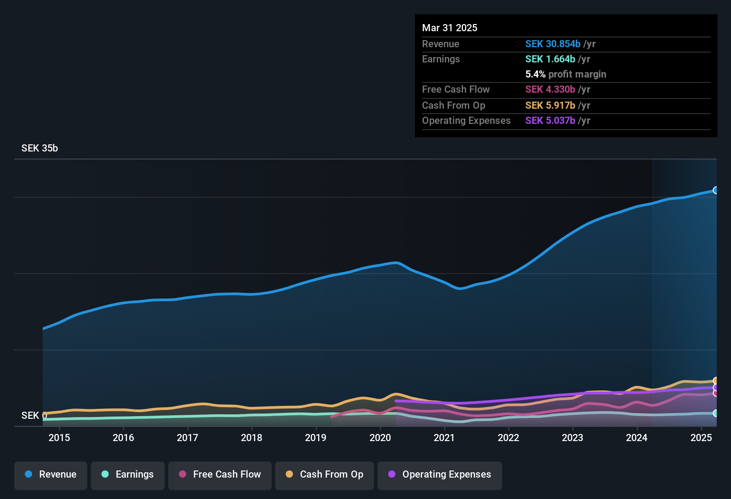Click the pink Free Cash Flow endpoint marker
This screenshot has width=731, height=499.
(715, 393)
